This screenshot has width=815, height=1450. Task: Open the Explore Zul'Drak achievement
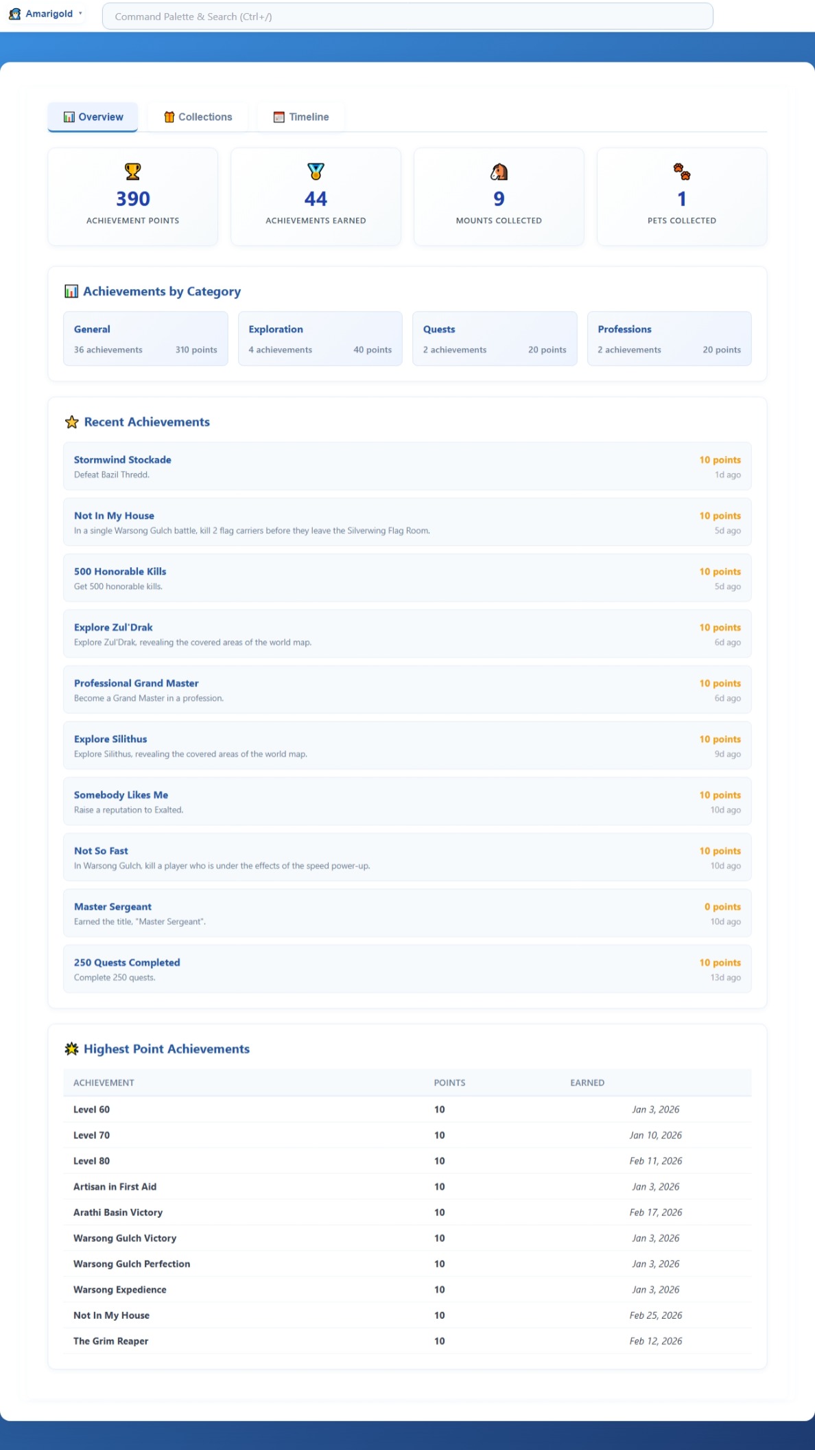point(407,634)
